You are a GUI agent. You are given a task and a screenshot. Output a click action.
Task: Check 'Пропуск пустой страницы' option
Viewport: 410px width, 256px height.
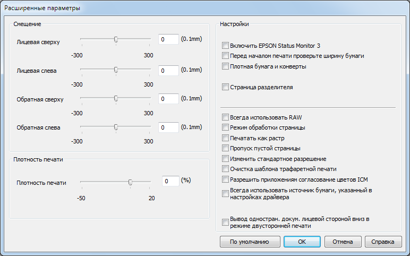click(226, 148)
